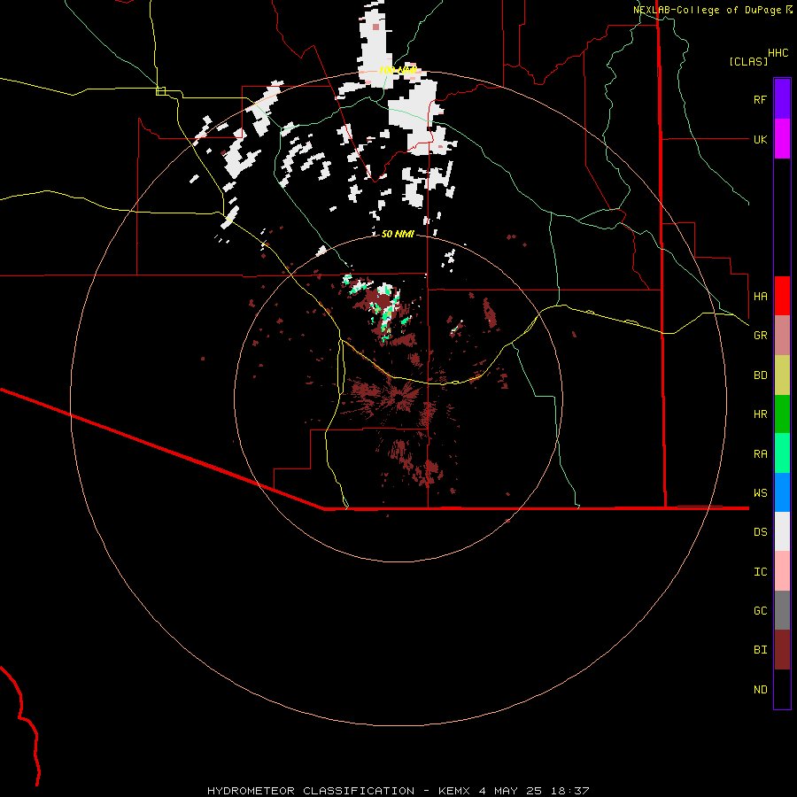Click the BD yellow legend swatch
Image resolution: width=797 pixels, height=797 pixels.
click(x=782, y=375)
